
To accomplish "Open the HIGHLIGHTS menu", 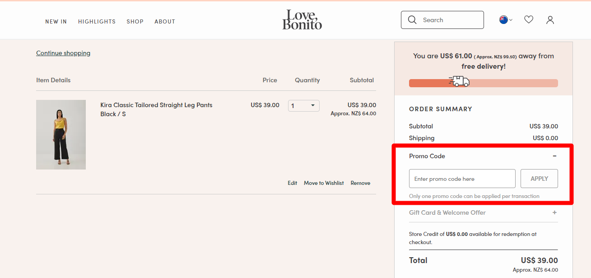I will pos(97,21).
